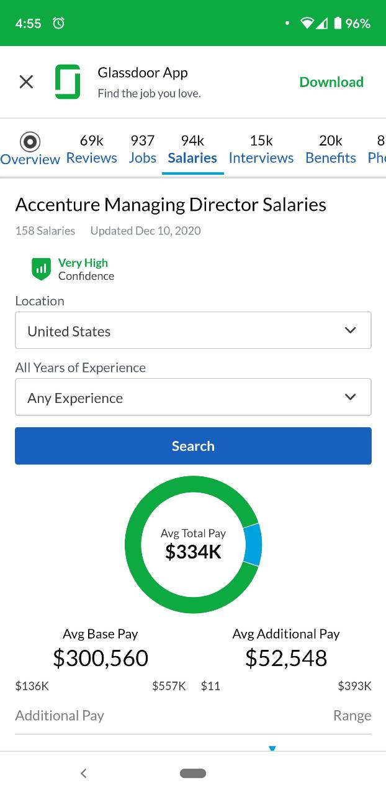The width and height of the screenshot is (386, 796).
Task: Tap the blue segment of pay donut chart
Action: [253, 544]
